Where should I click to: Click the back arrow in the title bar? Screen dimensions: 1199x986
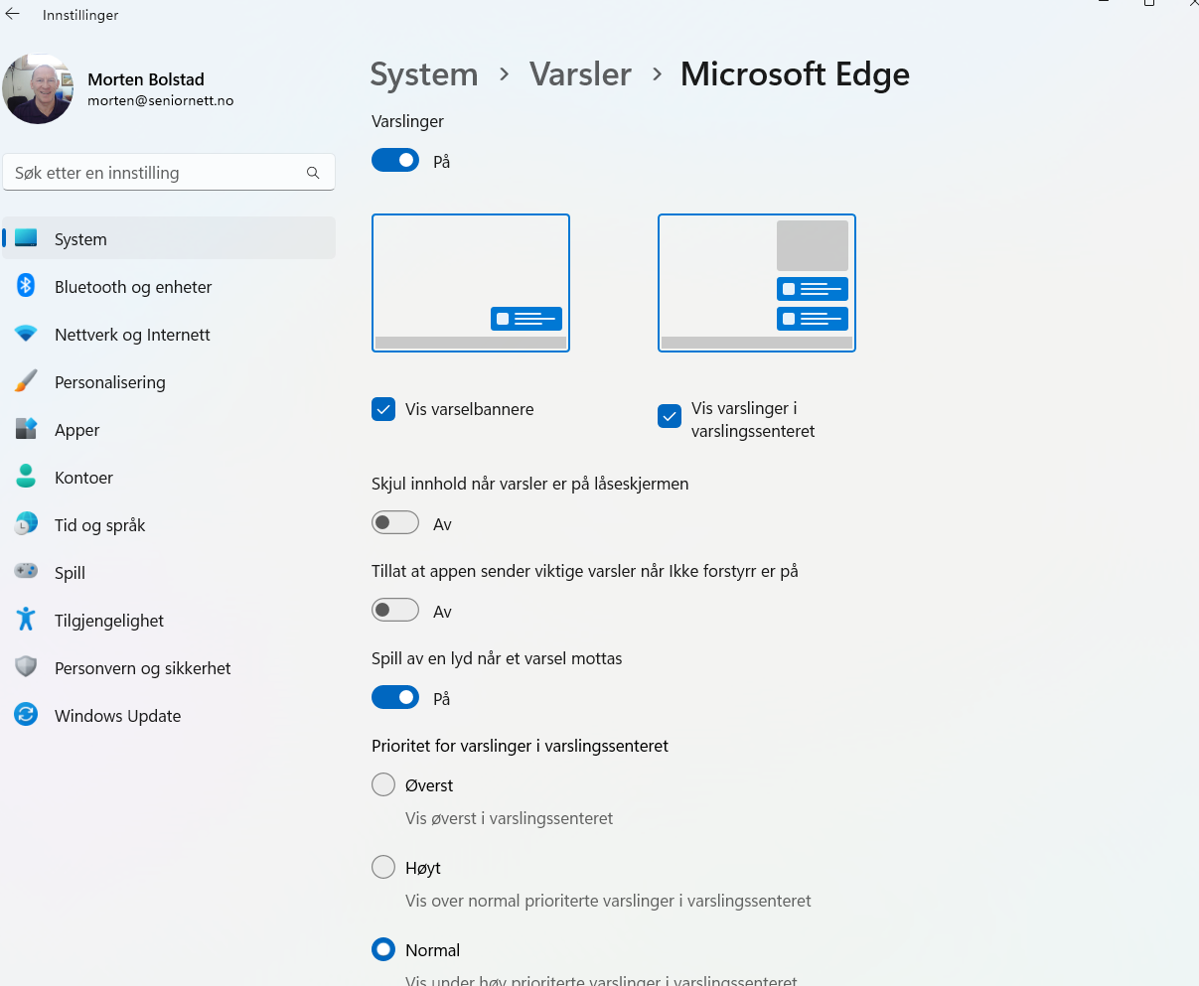coord(13,15)
